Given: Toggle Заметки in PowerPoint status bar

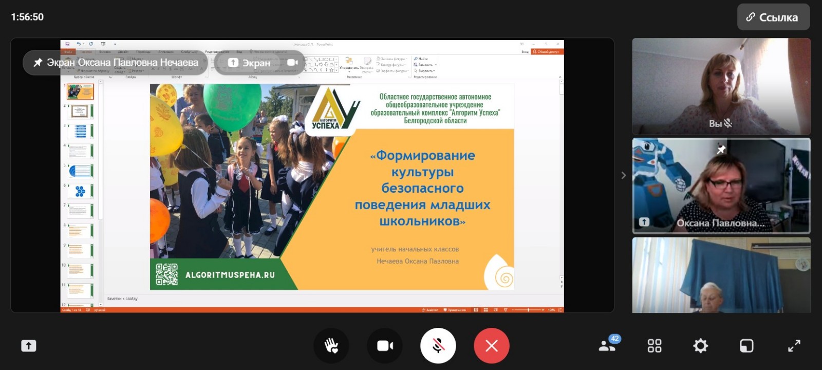Looking at the screenshot, I should (430, 310).
